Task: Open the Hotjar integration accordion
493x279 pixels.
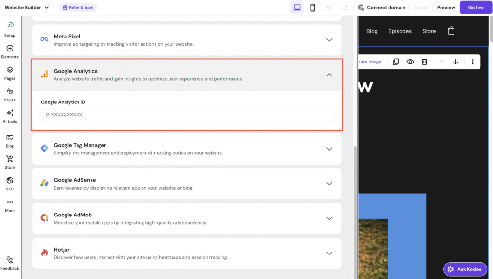Action: click(x=329, y=253)
